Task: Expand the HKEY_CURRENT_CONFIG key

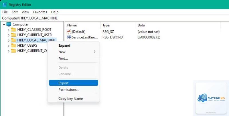Action: 9,51
